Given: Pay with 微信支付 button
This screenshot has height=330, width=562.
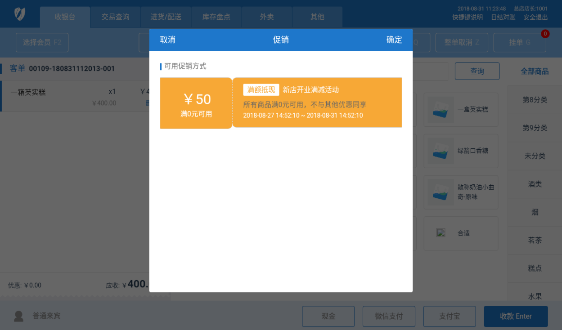Looking at the screenshot, I should click(x=389, y=317).
